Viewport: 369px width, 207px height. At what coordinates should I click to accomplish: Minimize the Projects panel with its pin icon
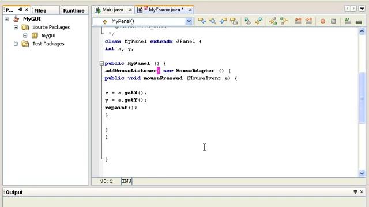(x=20, y=10)
